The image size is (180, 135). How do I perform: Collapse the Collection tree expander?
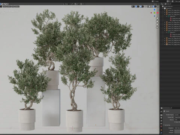[x=163, y=8]
